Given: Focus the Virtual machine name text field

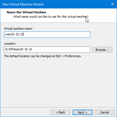Looking at the screenshot, I should pos(47,35).
